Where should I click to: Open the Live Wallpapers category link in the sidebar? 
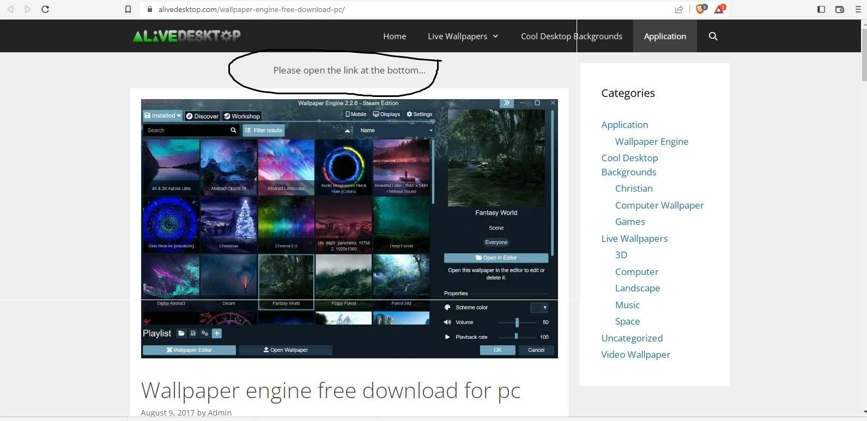point(634,239)
